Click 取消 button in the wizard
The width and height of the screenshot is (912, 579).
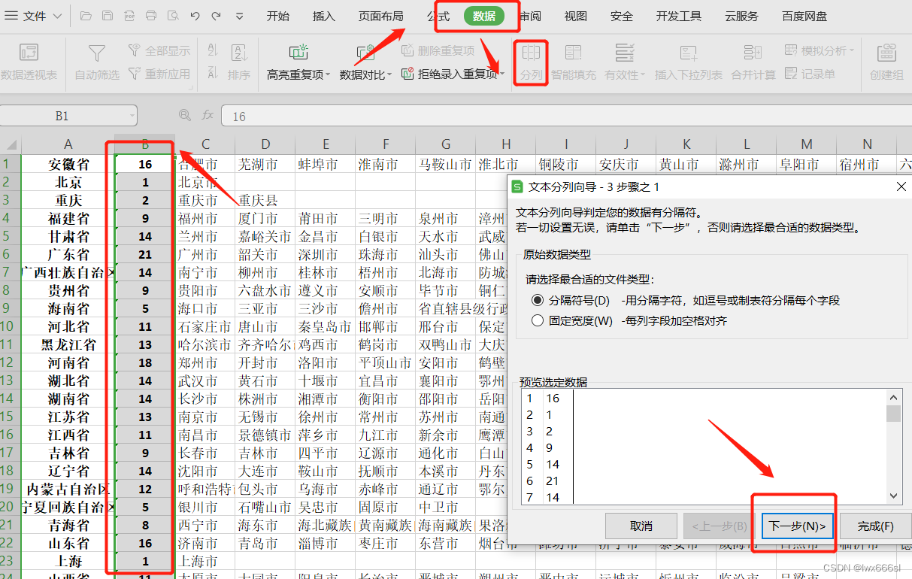641,526
